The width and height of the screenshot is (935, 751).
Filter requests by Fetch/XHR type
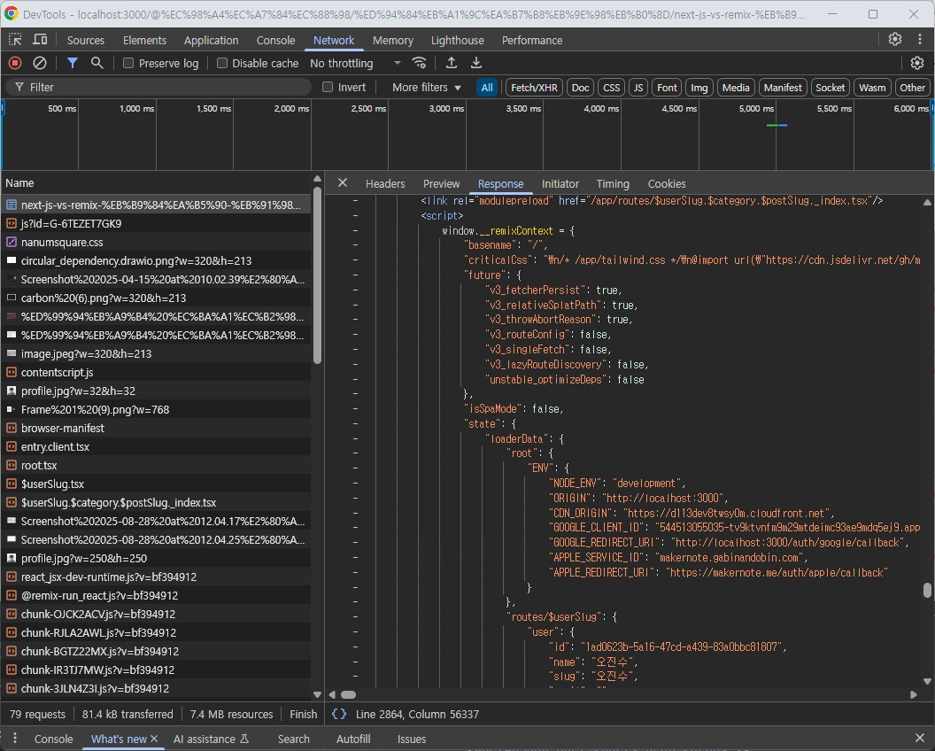534,87
